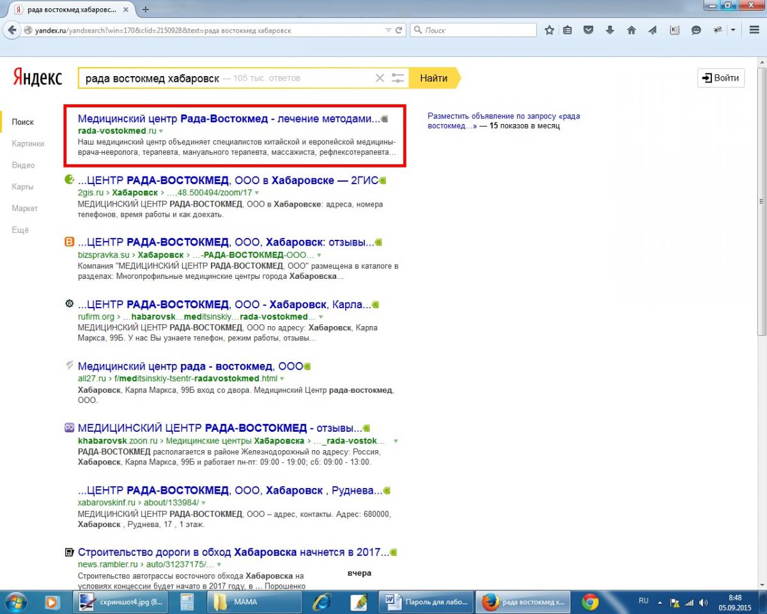Expand arrow next to rada-vostokmed.ru URL
This screenshot has height=614, width=767.
(161, 131)
